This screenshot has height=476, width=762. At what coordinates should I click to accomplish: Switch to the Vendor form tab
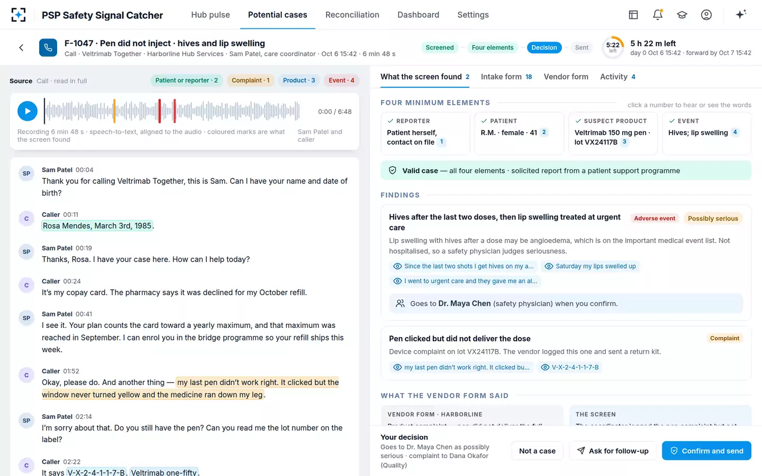[566, 77]
